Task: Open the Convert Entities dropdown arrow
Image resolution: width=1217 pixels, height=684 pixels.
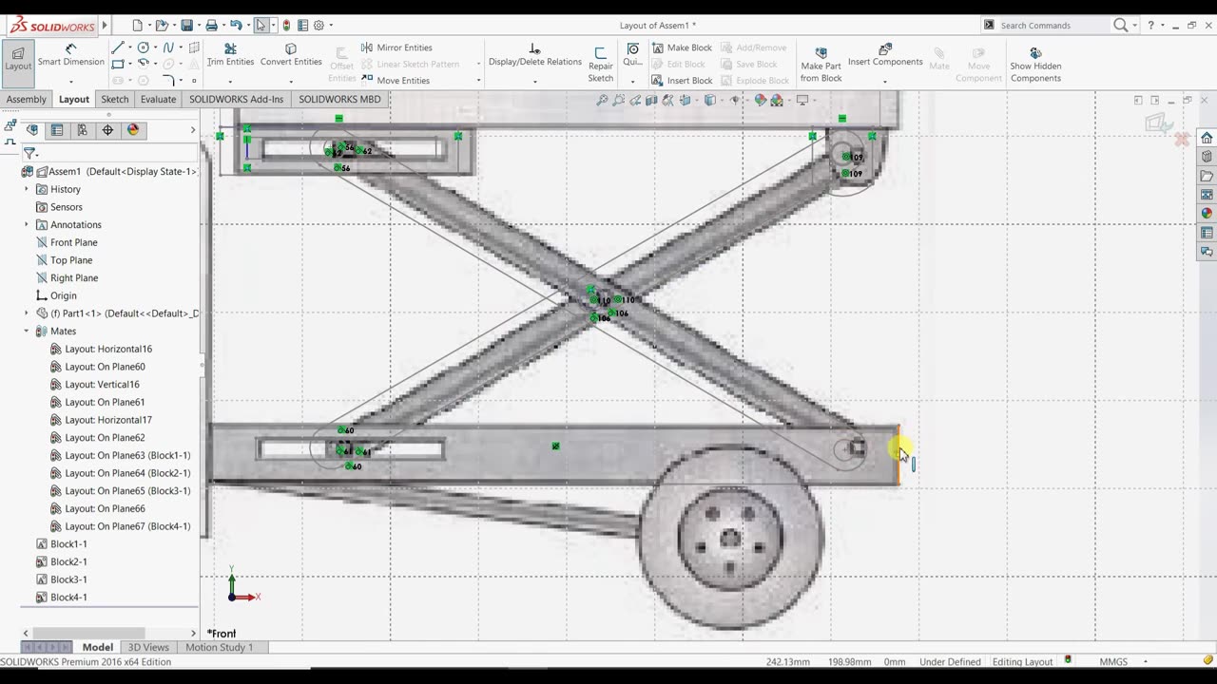Action: point(291,81)
